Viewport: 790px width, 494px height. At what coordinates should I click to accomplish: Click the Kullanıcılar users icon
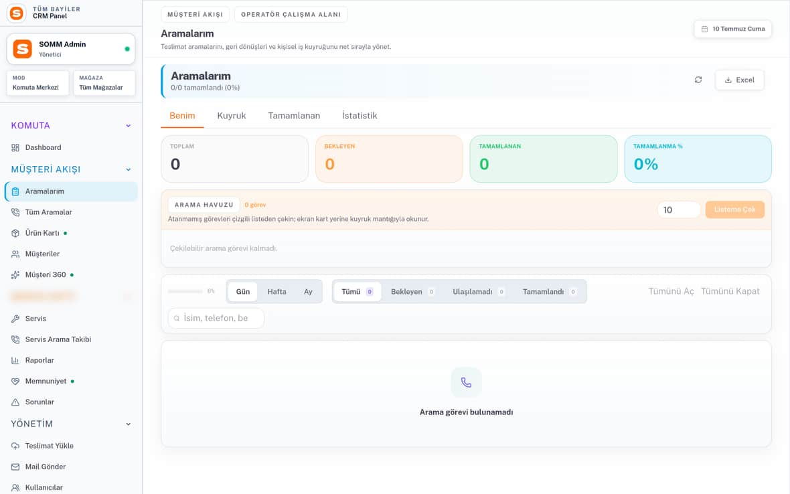pos(15,488)
